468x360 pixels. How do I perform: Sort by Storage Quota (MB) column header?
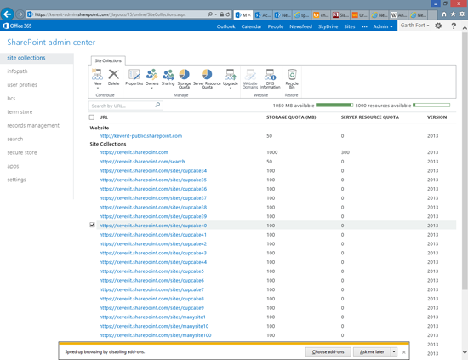coord(291,117)
